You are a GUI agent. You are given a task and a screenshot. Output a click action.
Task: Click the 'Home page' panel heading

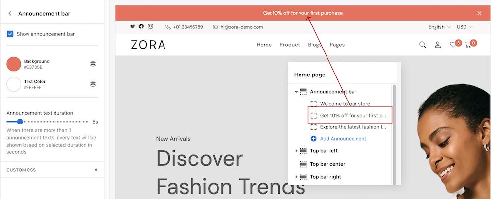coord(309,75)
